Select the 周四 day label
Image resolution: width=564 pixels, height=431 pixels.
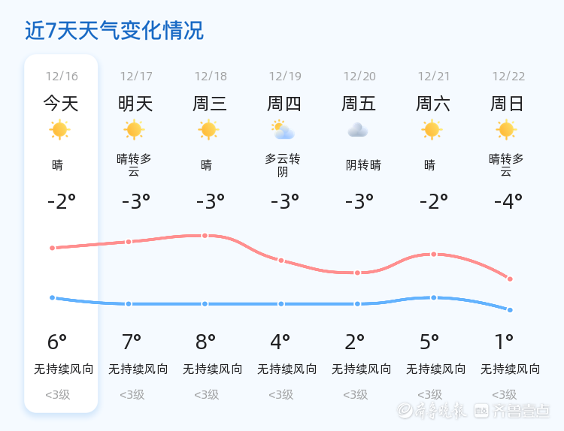(x=284, y=104)
